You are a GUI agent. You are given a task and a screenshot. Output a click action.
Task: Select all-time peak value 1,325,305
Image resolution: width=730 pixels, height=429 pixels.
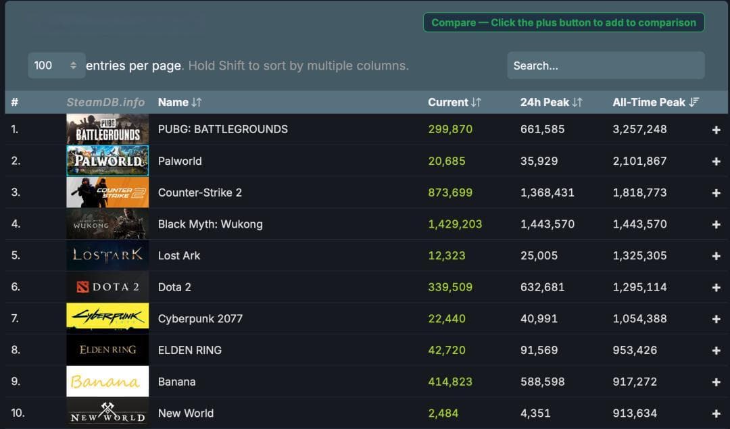pyautogui.click(x=639, y=255)
